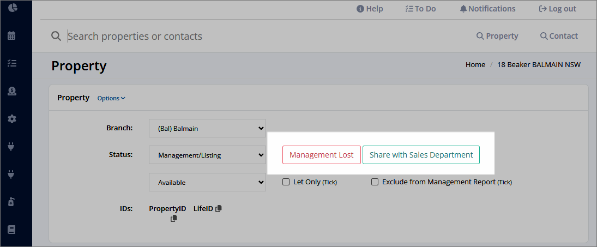This screenshot has width=597, height=247.
Task: Click the LifeID label text
Action: [203, 209]
